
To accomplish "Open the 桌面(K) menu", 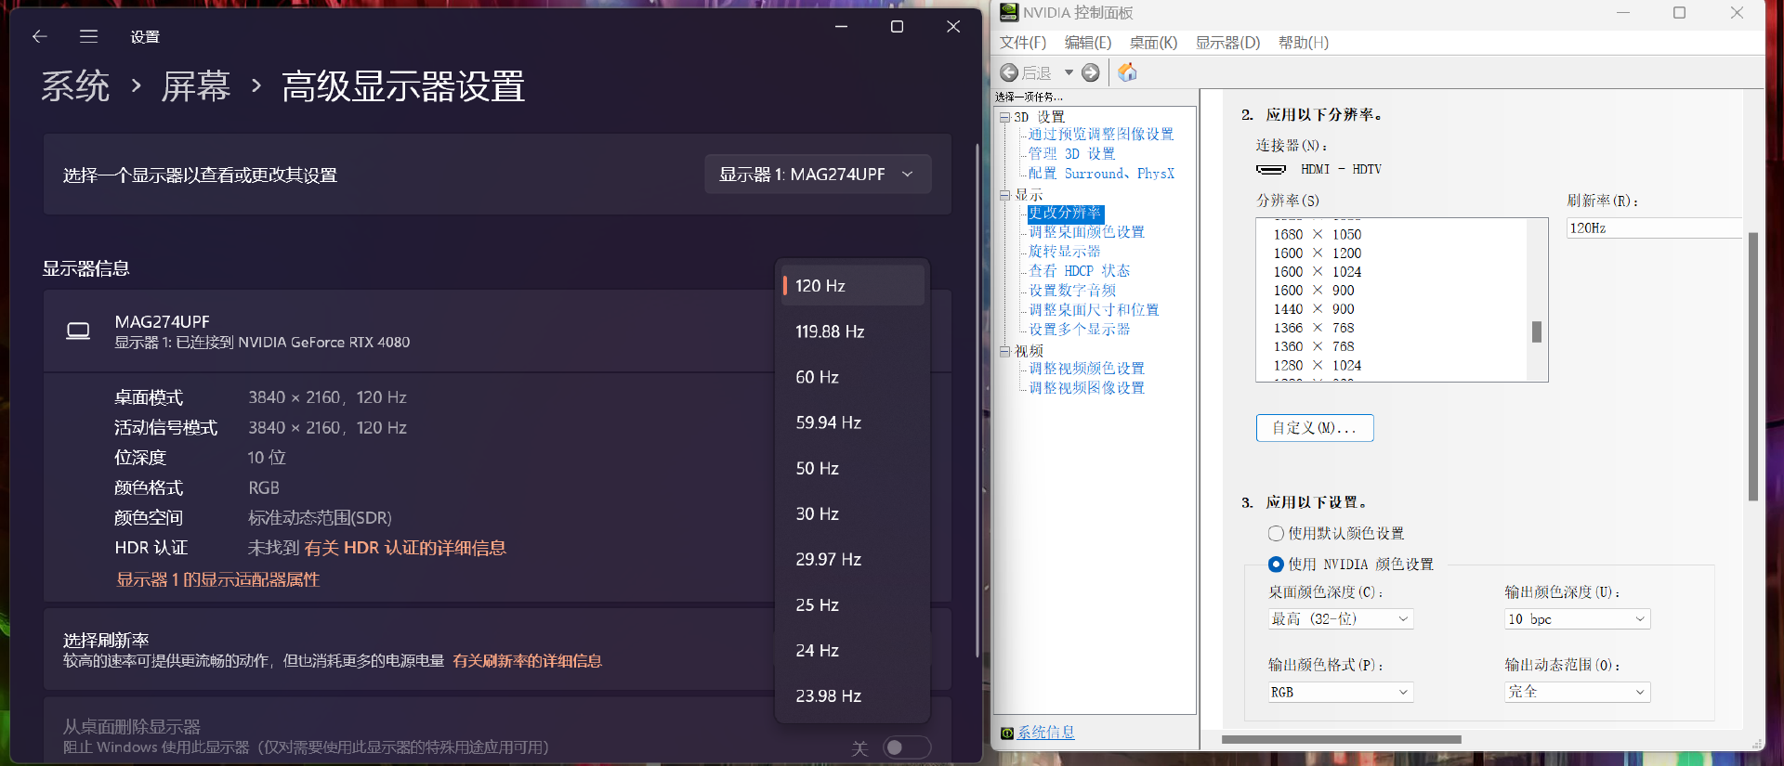I will 1153,43.
